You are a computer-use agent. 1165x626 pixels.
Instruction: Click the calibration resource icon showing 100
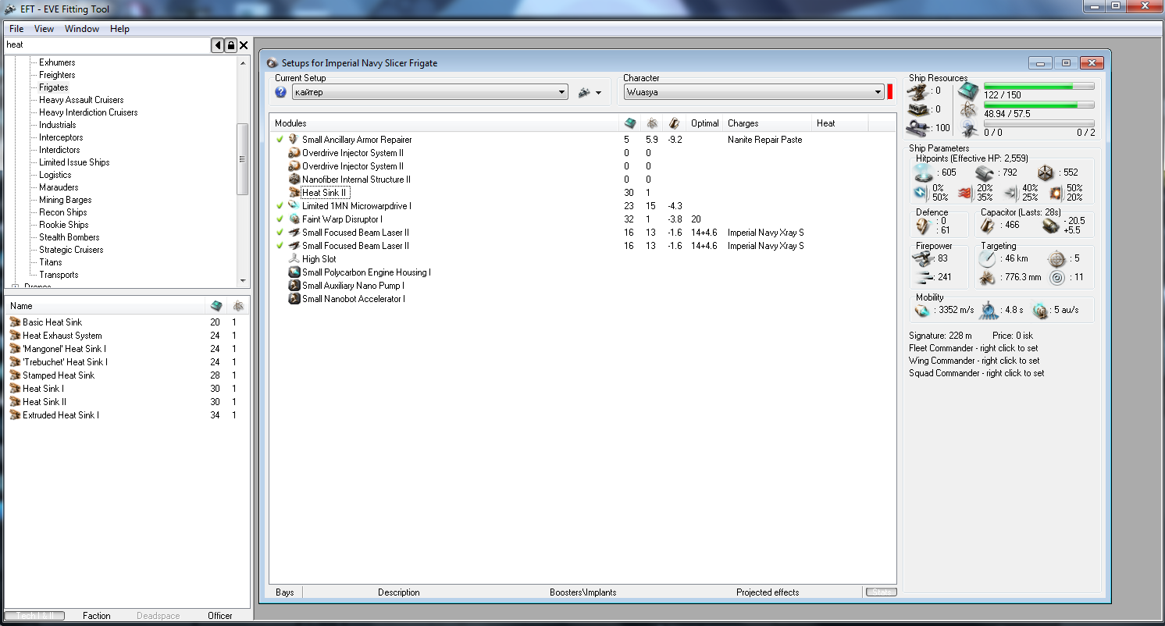coord(917,127)
